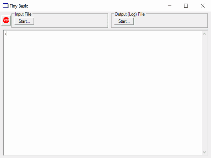Click the "Tiny Basic" title text
The height and width of the screenshot is (158, 211).
point(19,6)
